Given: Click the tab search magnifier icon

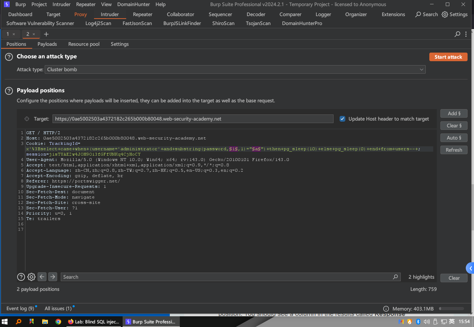Looking at the screenshot, I should (x=457, y=34).
